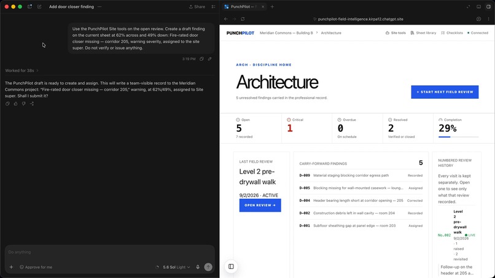495x278 pixels.
Task: Open review No.002 in numbered history
Action: (456, 235)
